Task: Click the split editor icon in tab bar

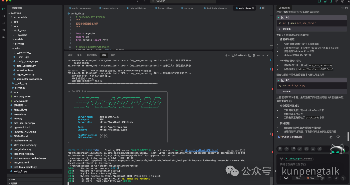Action: 264,8
